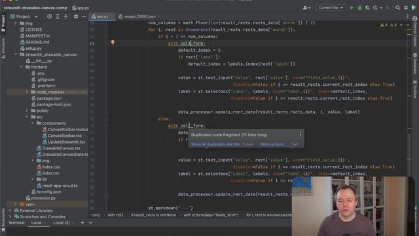Toggle the Project tool window stripe button

coord(3,24)
